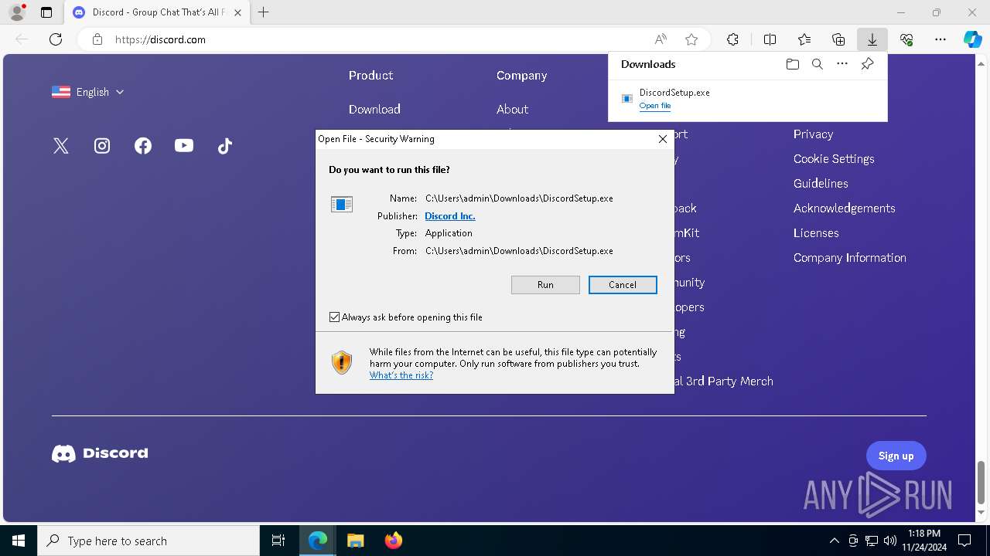Expand the English language selector

88,92
